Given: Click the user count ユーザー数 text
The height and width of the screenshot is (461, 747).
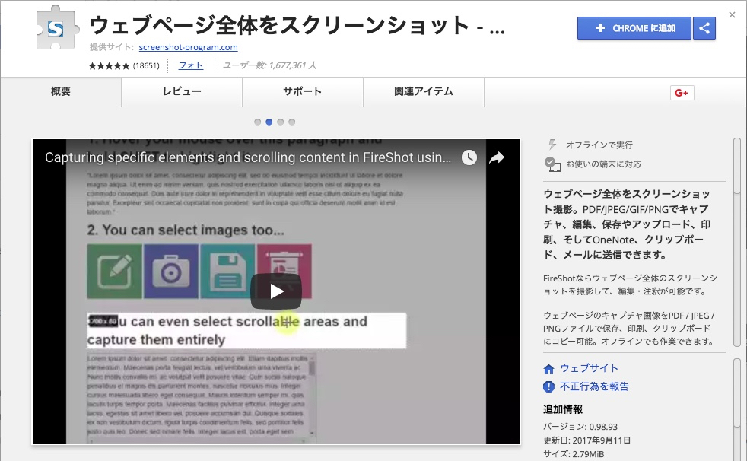Looking at the screenshot, I should [x=269, y=65].
